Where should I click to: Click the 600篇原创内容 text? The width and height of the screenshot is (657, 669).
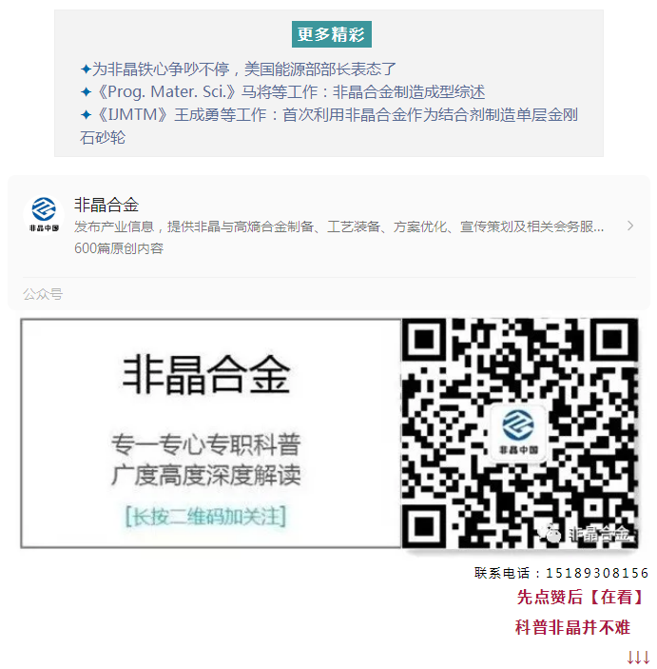click(119, 248)
